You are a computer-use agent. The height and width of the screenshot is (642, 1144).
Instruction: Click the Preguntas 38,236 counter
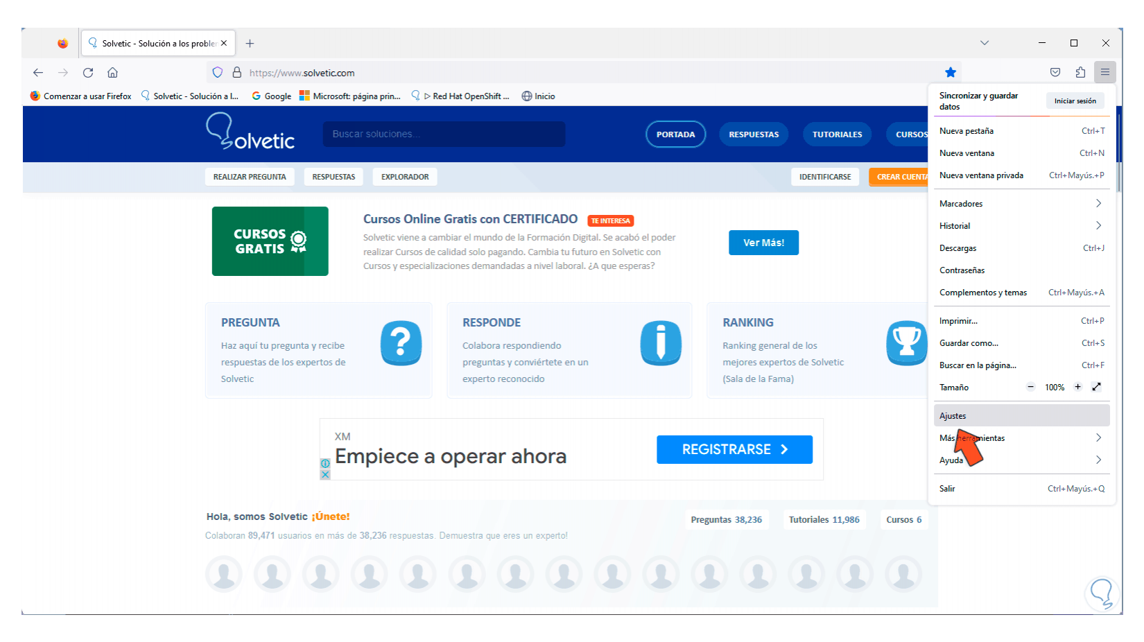pyautogui.click(x=727, y=519)
